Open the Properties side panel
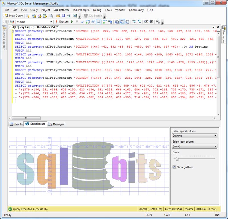 click(x=224, y=34)
